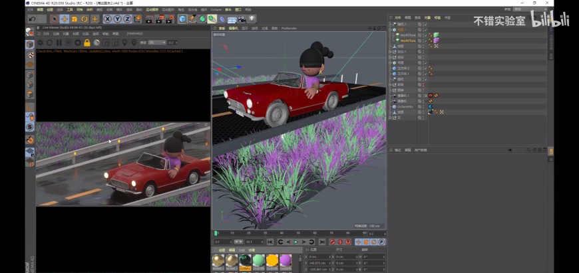Open the DL render channel dropdown
This screenshot has height=273, width=579.
tap(158, 43)
